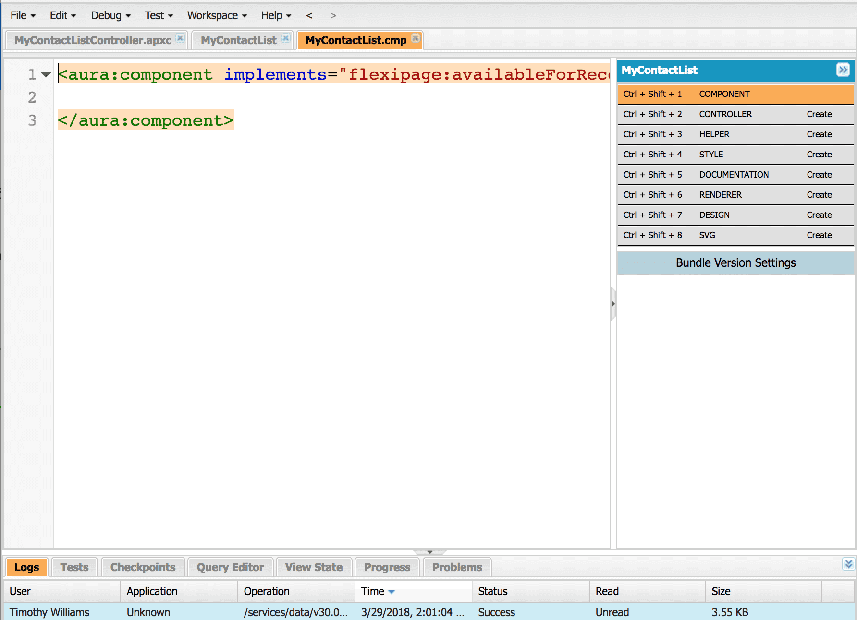Screen dimensions: 857x620
Task: Open the File menu
Action: [23, 16]
